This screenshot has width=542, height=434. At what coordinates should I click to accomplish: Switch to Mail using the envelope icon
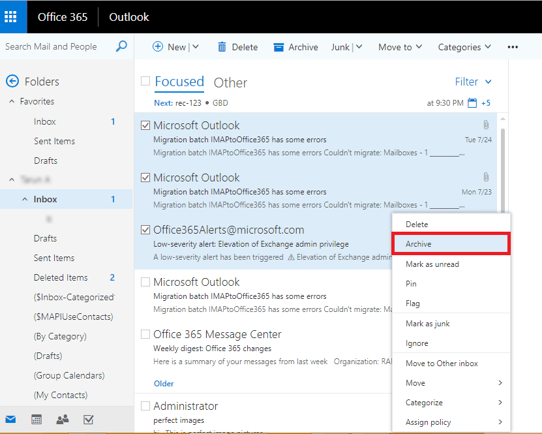click(x=10, y=420)
